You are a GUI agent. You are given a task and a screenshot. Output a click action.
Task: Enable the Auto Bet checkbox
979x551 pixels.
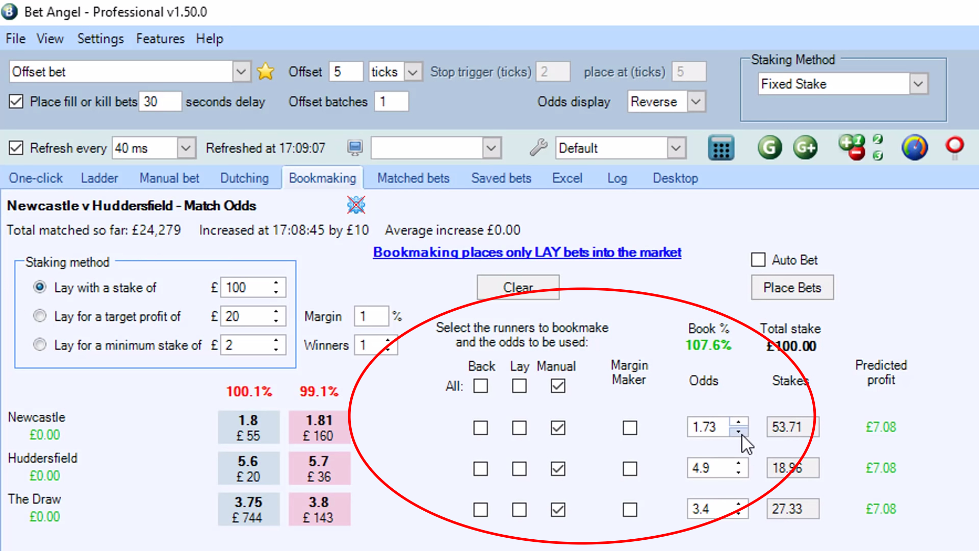click(758, 260)
